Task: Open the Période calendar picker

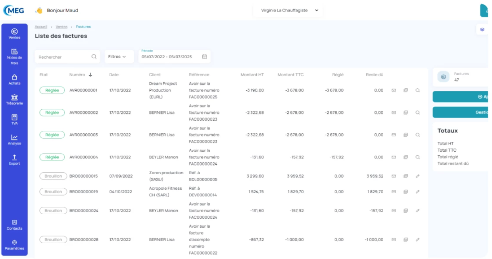Action: (205, 57)
